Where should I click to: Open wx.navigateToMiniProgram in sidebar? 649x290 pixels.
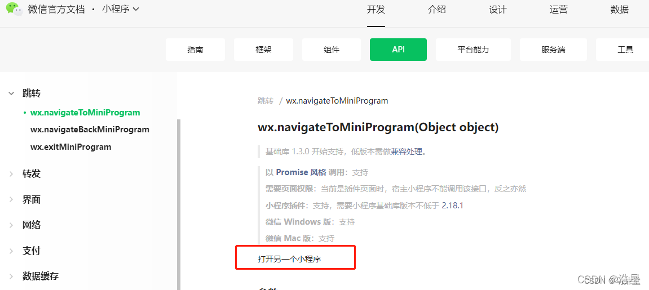click(85, 113)
